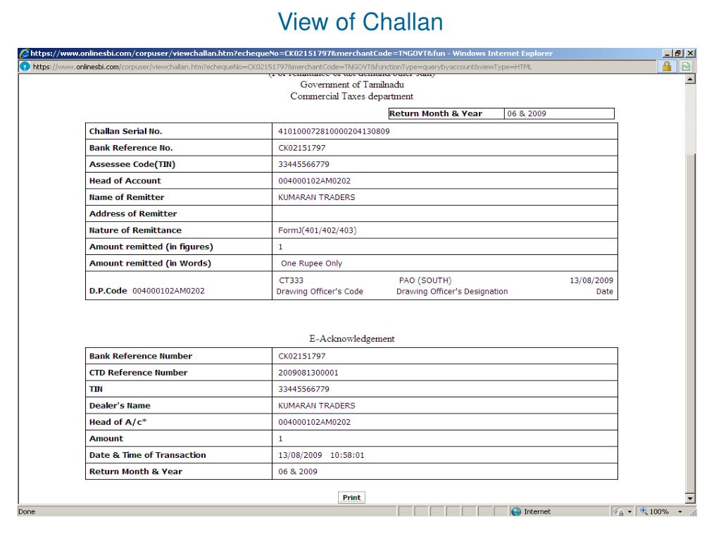721x541 pixels.
Task: Click the Print button
Action: 351,497
